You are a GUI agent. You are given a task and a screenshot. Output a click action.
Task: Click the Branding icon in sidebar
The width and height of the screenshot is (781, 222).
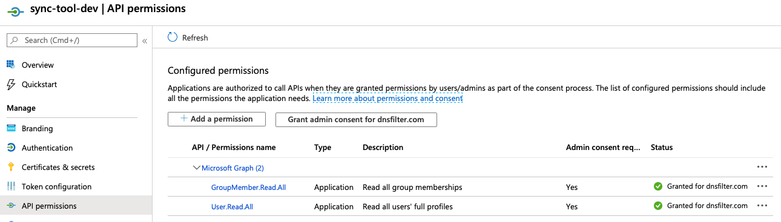(10, 128)
